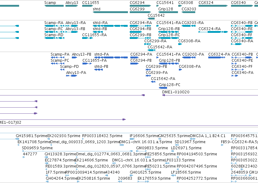258x183 pixels.
Task: Click the CG6324-RA transcript label
Action: [209, 29]
